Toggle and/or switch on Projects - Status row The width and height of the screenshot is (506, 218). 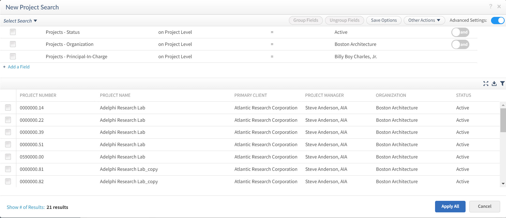460,32
